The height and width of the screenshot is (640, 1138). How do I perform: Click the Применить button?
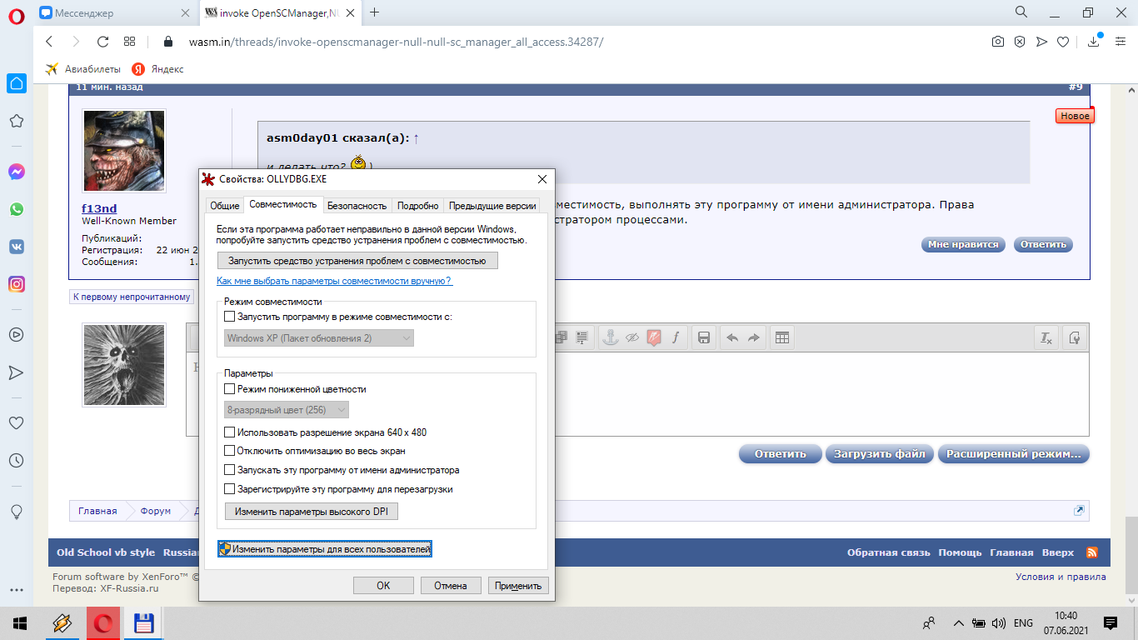coord(518,586)
